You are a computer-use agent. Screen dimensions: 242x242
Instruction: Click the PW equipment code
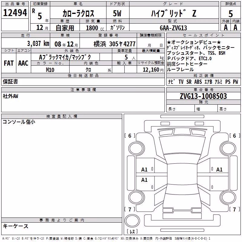coord(236,82)
